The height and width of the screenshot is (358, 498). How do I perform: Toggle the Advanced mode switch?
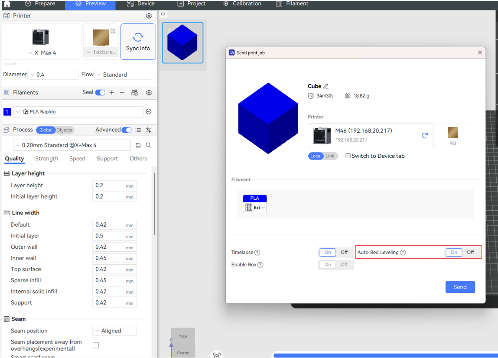tap(127, 130)
